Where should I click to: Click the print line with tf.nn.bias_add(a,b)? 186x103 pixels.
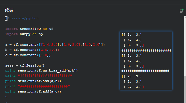click(x=41, y=71)
